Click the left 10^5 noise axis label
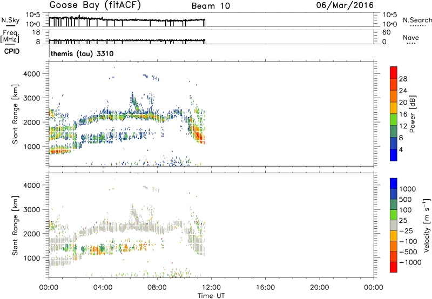Viewport: 432px width, 299px height. click(x=33, y=15)
